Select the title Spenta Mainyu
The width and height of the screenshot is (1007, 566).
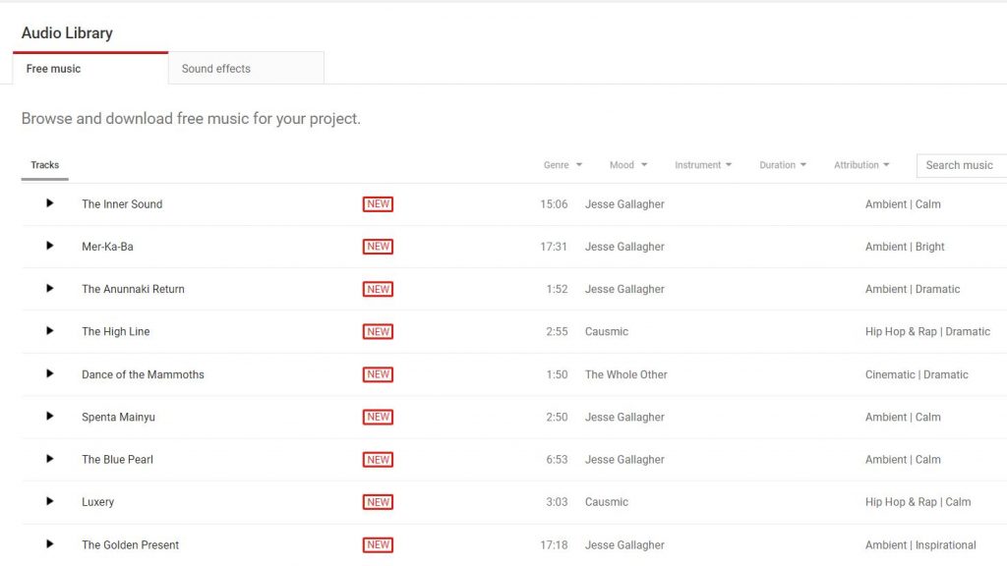(118, 417)
